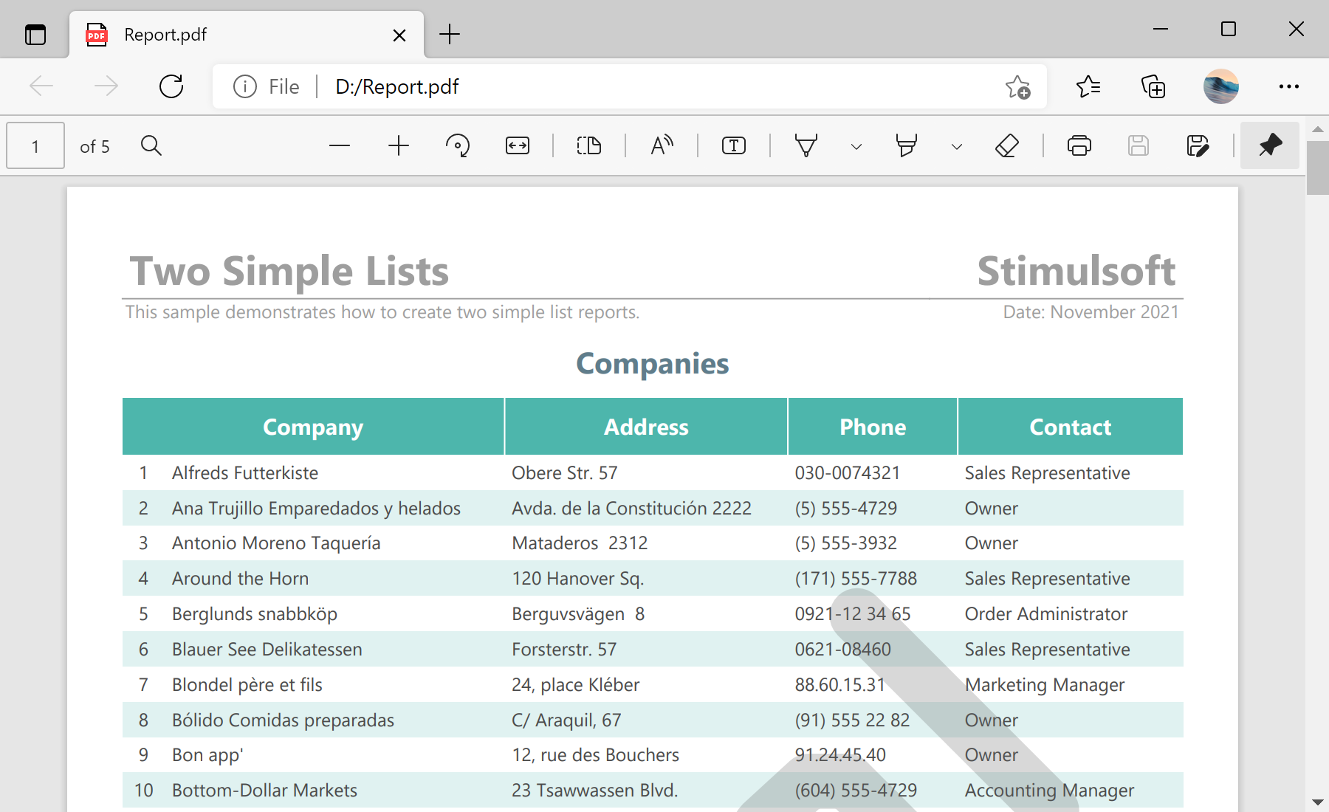This screenshot has width=1329, height=812.
Task: Select the Erase tool
Action: click(1007, 145)
